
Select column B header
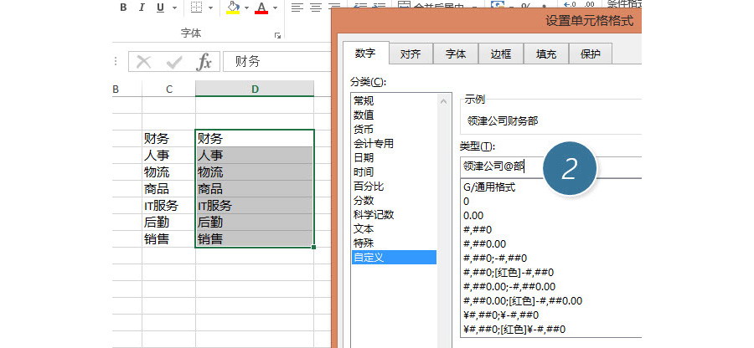tap(127, 89)
